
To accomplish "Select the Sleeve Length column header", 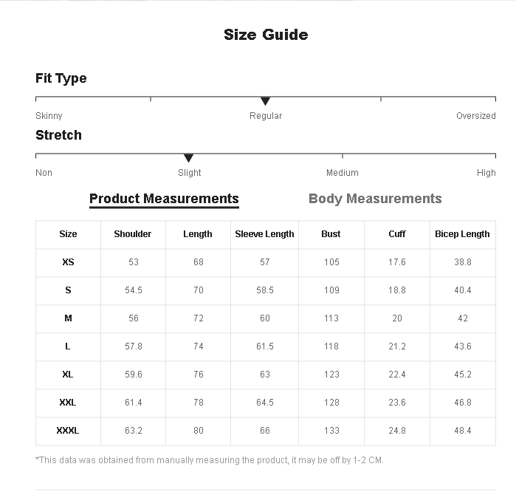I will point(264,234).
